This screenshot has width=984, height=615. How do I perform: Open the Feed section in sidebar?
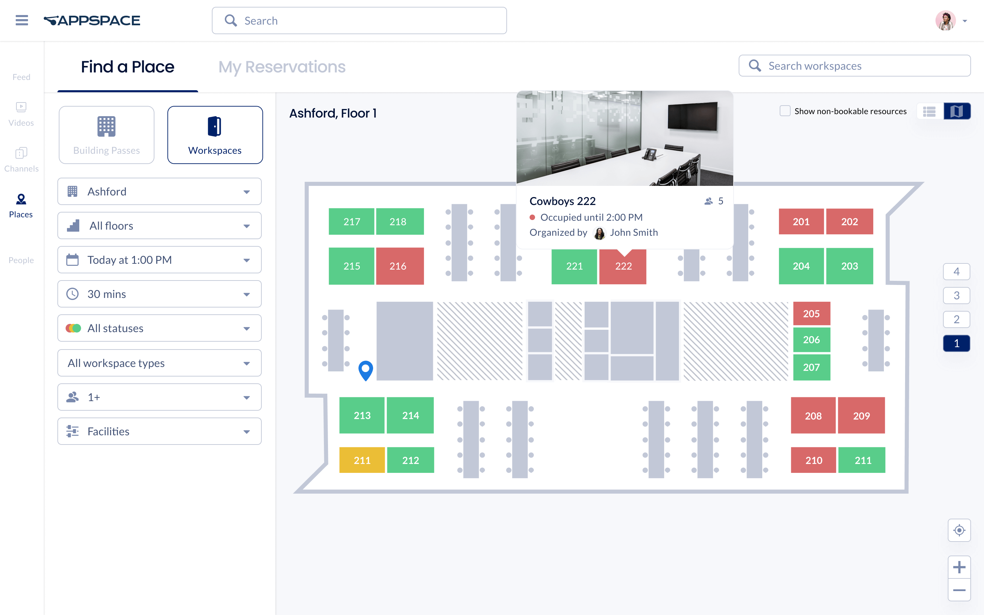[21, 77]
